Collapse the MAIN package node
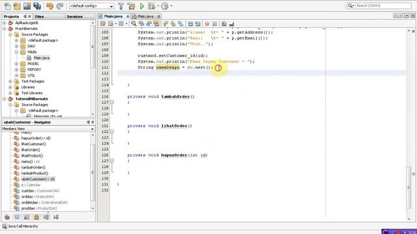 point(16,52)
